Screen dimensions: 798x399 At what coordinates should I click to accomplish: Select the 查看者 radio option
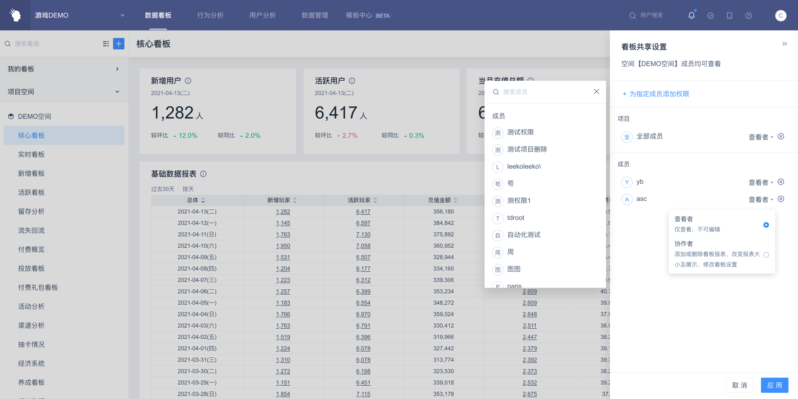(766, 225)
